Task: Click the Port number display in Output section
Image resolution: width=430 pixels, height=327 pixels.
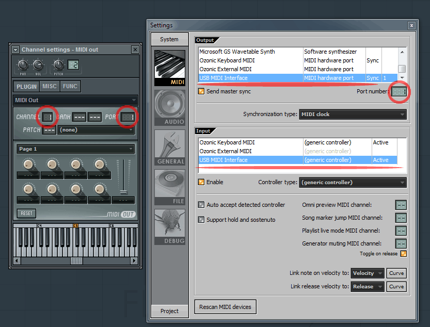Action: point(399,91)
